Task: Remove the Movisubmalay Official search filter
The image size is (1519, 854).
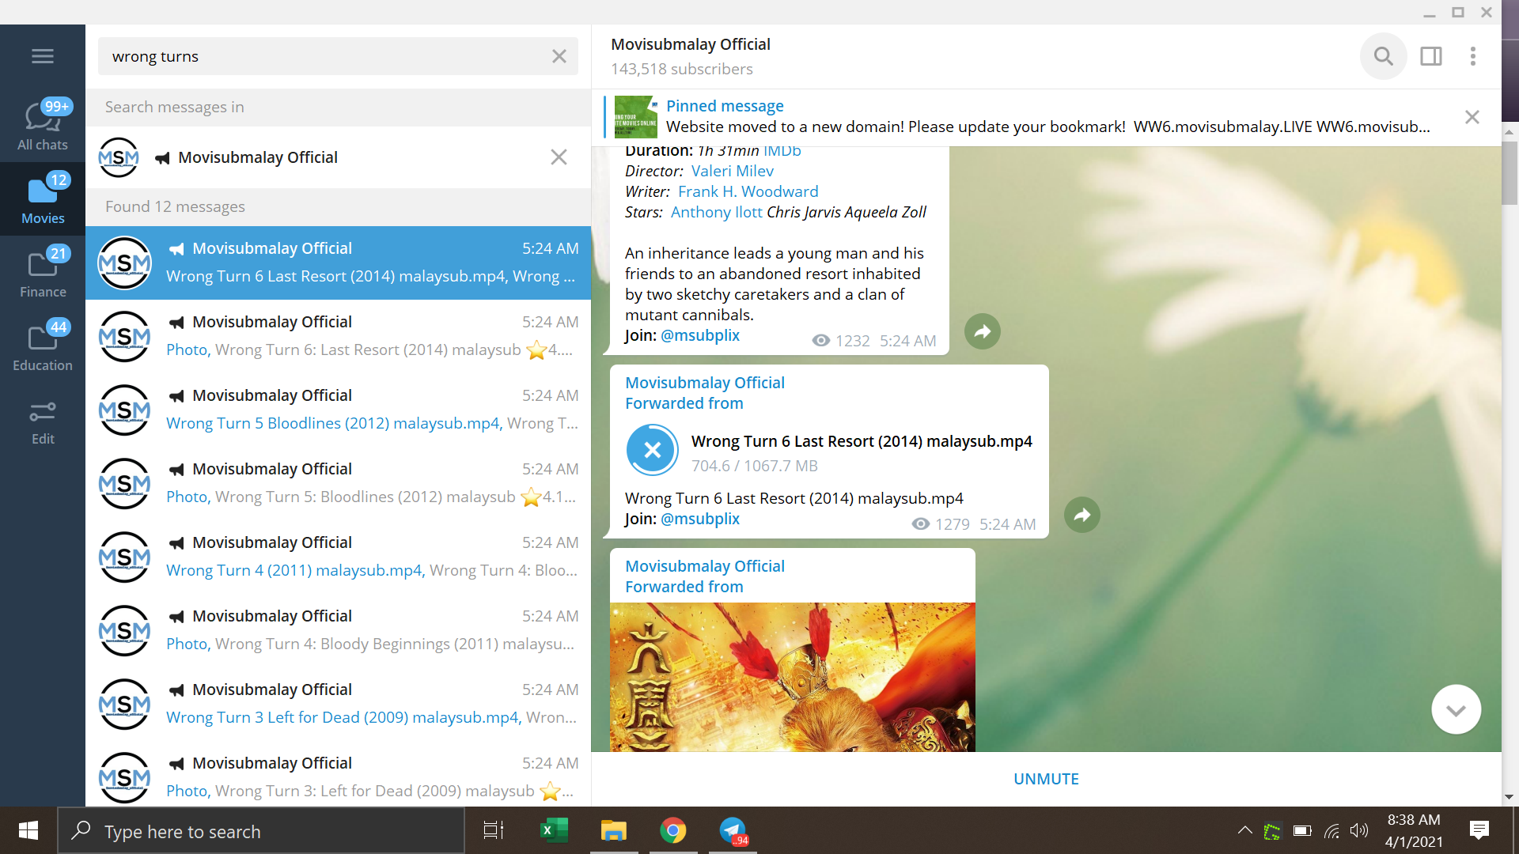Action: click(x=559, y=157)
